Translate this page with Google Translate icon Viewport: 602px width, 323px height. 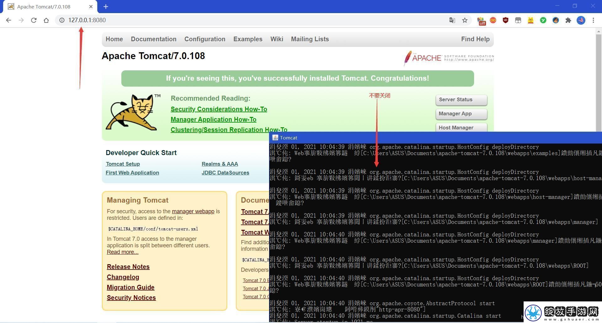pyautogui.click(x=452, y=20)
